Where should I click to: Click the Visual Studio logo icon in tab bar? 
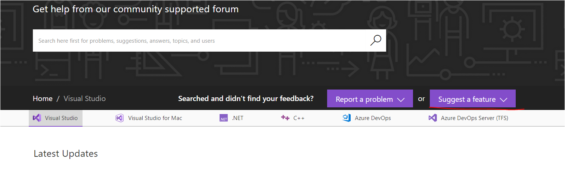pos(37,118)
